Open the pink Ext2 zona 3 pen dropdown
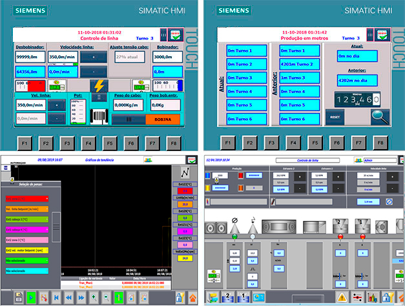This screenshot has width=405, height=306. (x=27, y=240)
